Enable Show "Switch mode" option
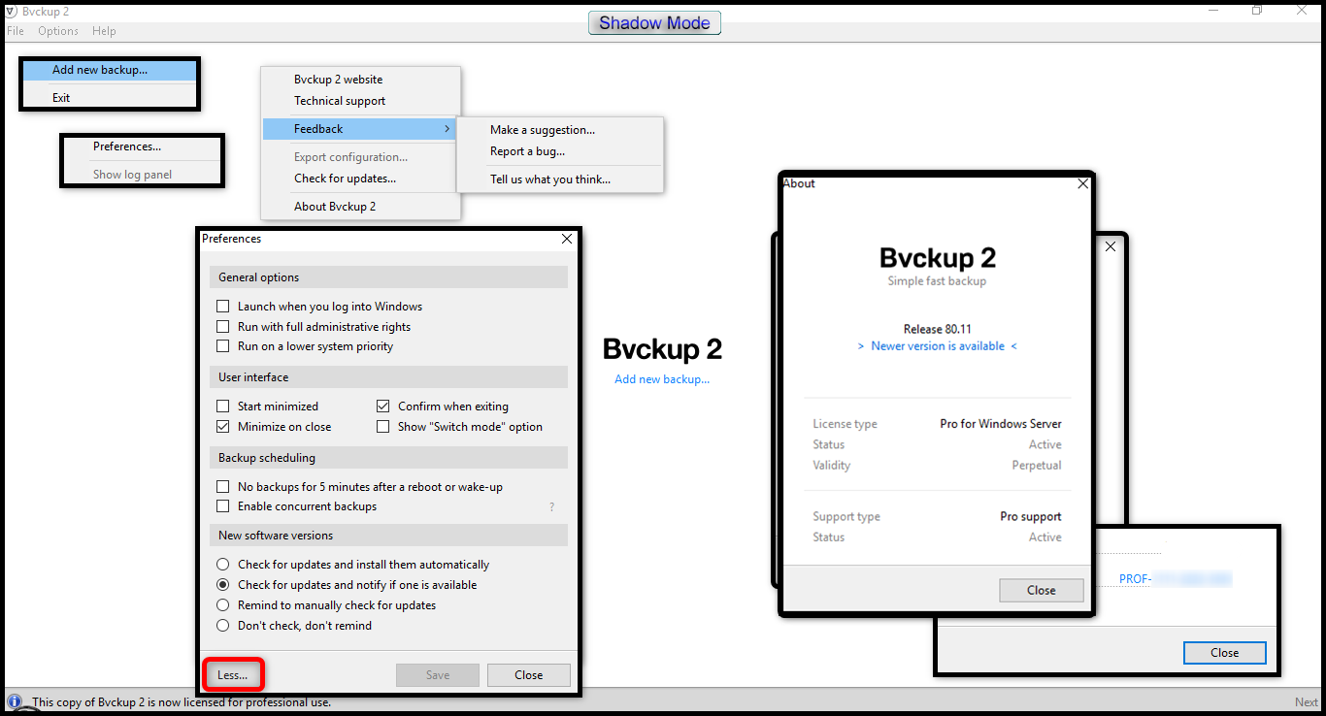Image resolution: width=1326 pixels, height=716 pixels. (383, 427)
